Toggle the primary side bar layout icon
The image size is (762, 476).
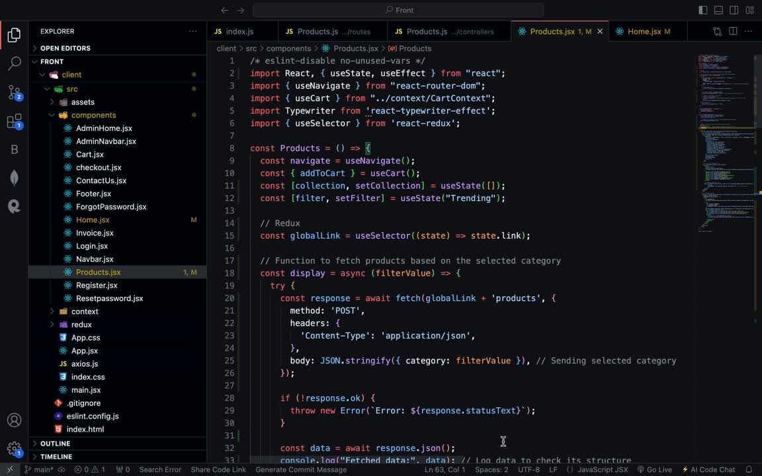(702, 10)
